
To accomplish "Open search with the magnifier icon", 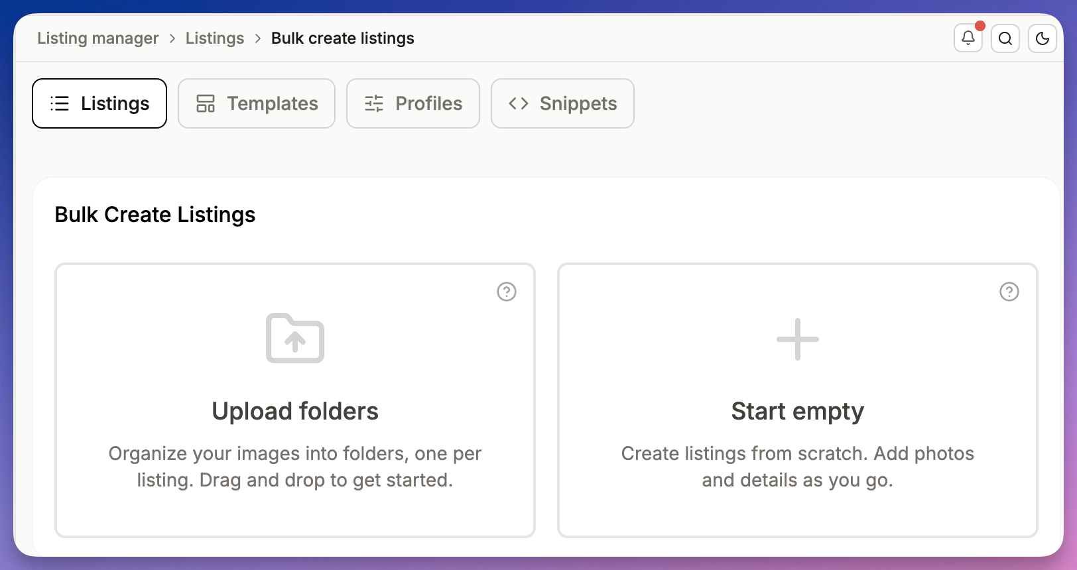I will (x=1005, y=38).
